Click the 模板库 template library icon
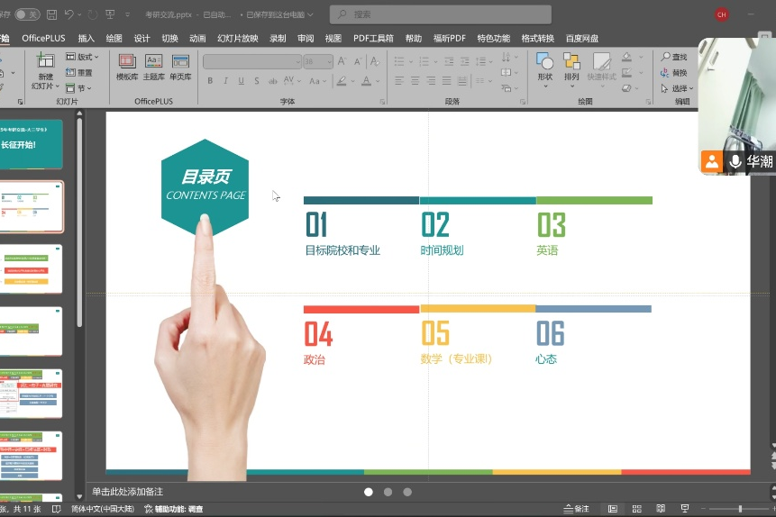Viewport: 776px width, 517px height. [127, 67]
